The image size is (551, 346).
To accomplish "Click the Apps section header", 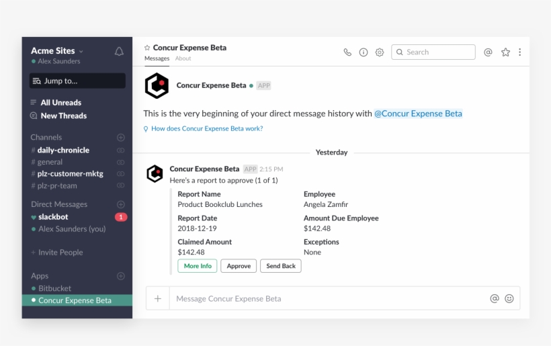I will click(x=40, y=275).
